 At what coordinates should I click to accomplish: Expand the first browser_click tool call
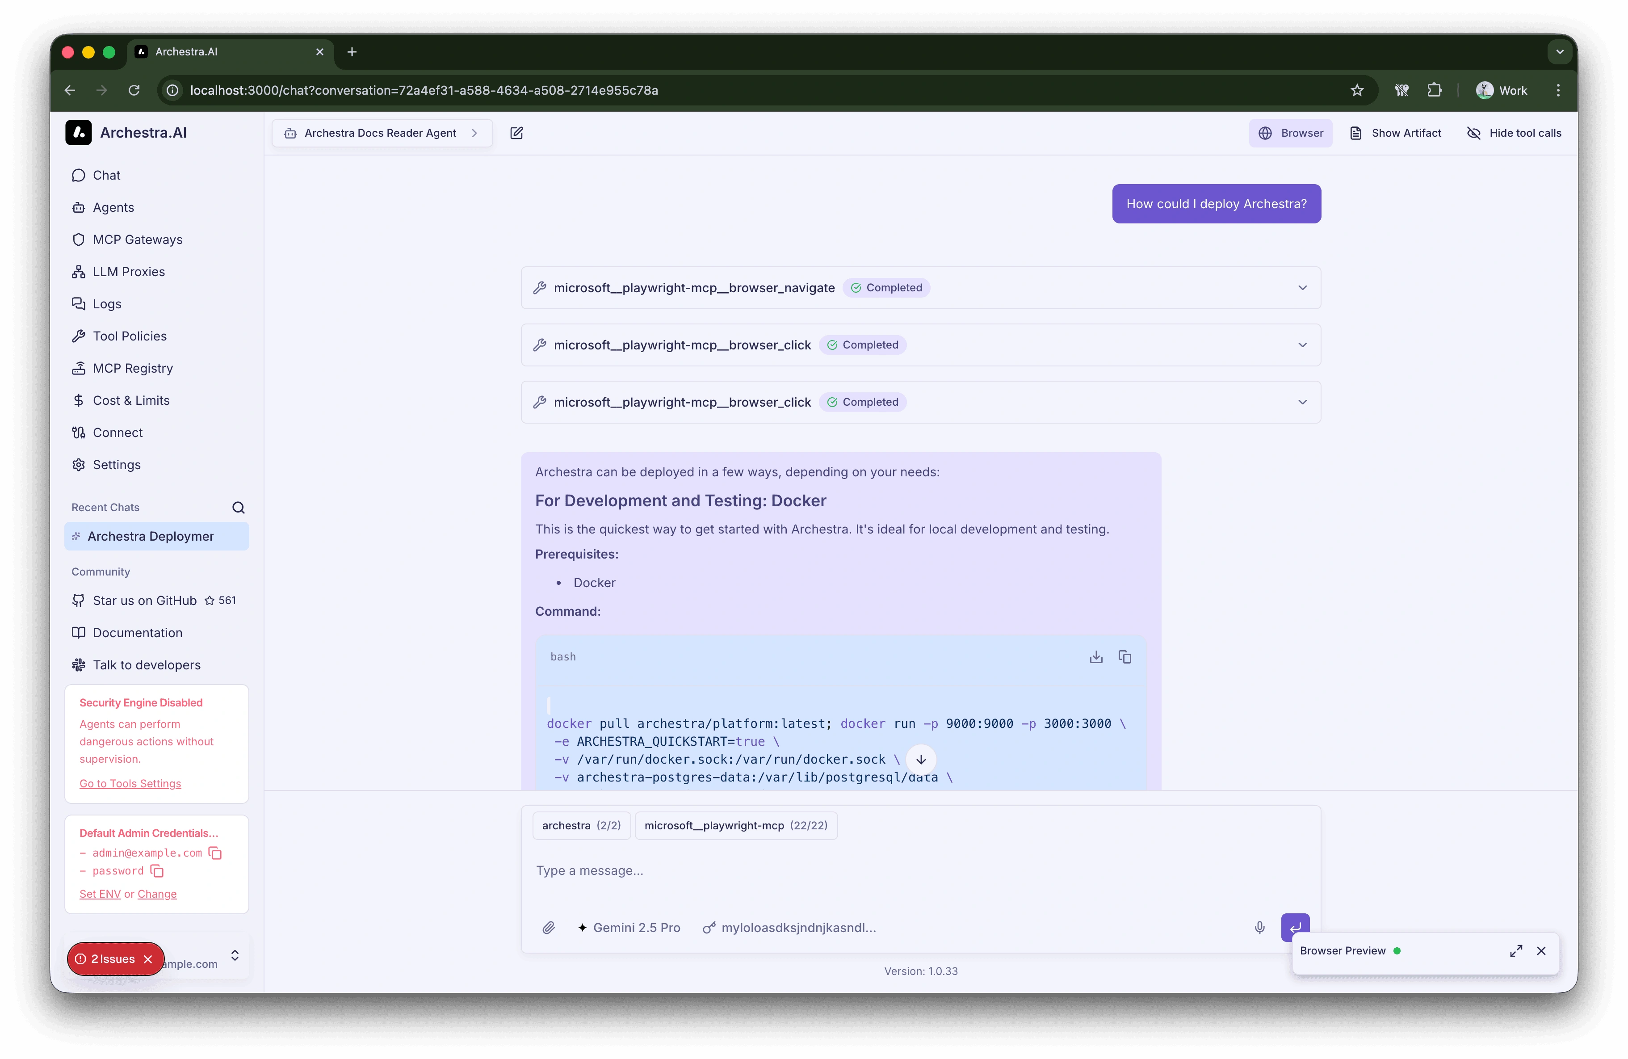click(1302, 345)
